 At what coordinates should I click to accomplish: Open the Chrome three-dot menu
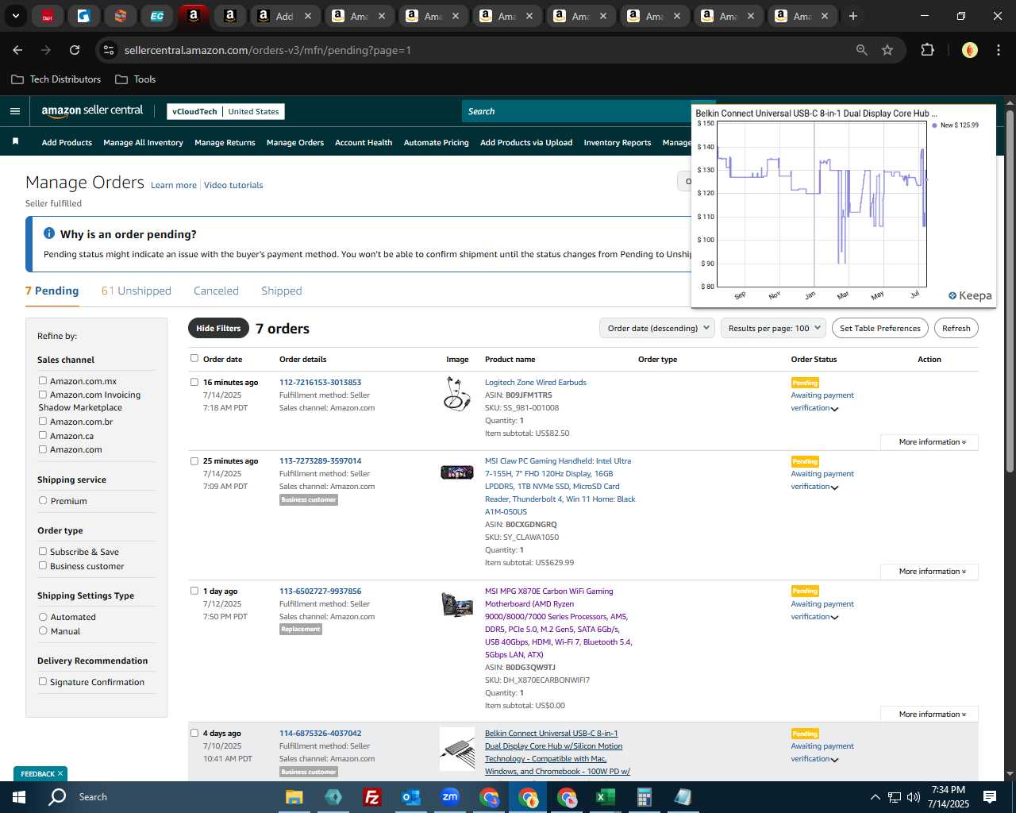pos(997,50)
